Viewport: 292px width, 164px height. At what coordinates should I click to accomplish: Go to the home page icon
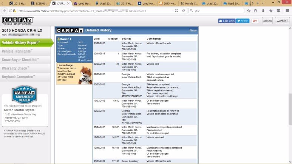pyautogui.click(x=271, y=11)
